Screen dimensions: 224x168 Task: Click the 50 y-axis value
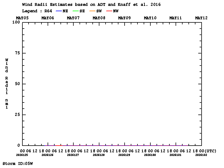[x=17, y=84]
